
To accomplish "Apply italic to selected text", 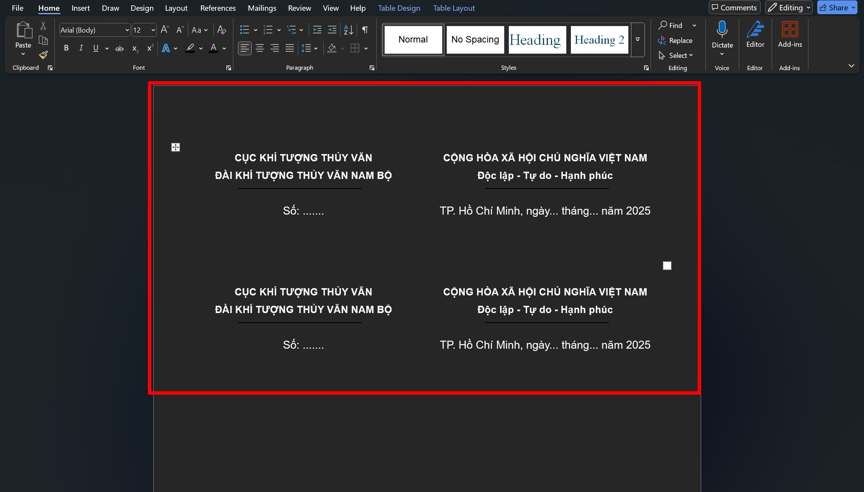I will coord(81,48).
